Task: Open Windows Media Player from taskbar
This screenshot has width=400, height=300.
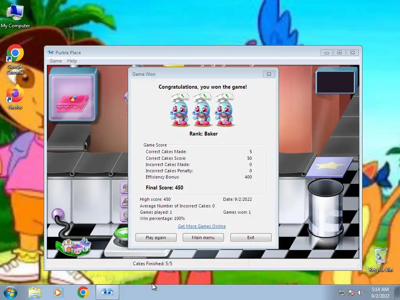Action: pos(58,292)
